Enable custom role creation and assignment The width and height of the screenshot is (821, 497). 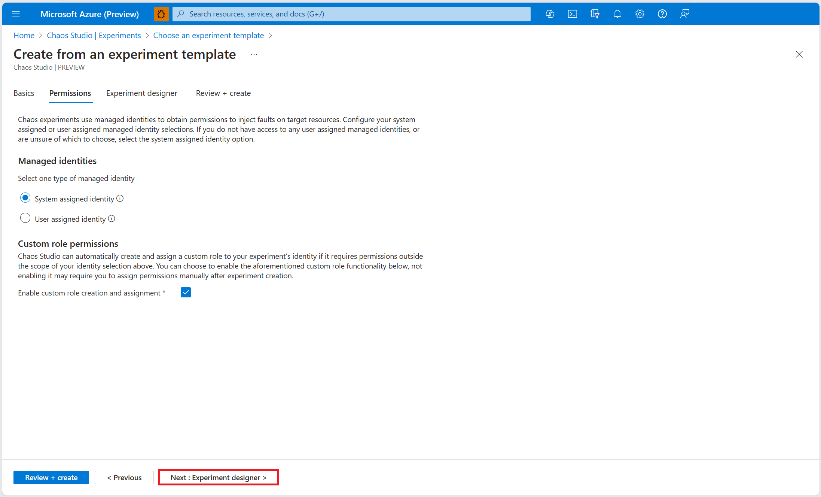(186, 292)
